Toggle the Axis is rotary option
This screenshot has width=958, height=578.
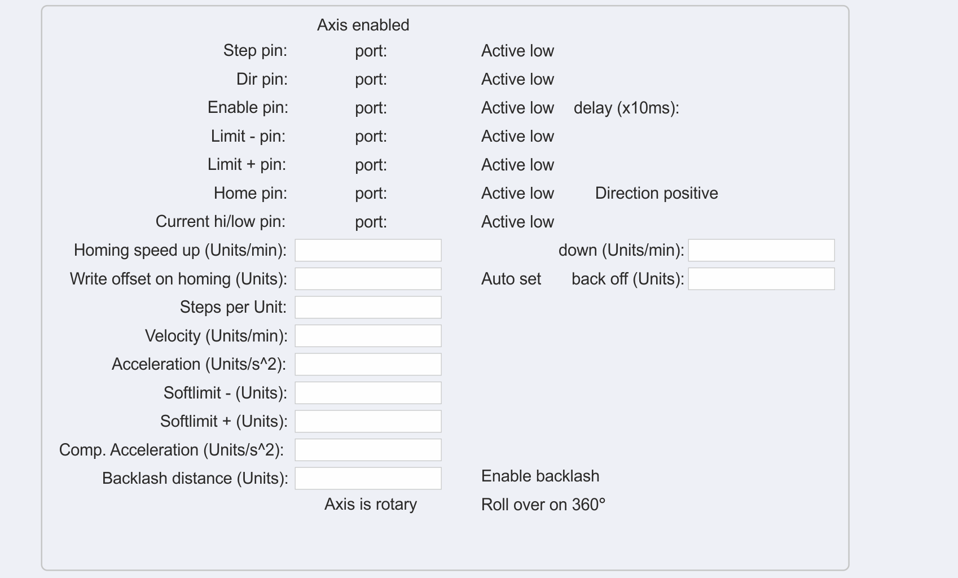(370, 504)
